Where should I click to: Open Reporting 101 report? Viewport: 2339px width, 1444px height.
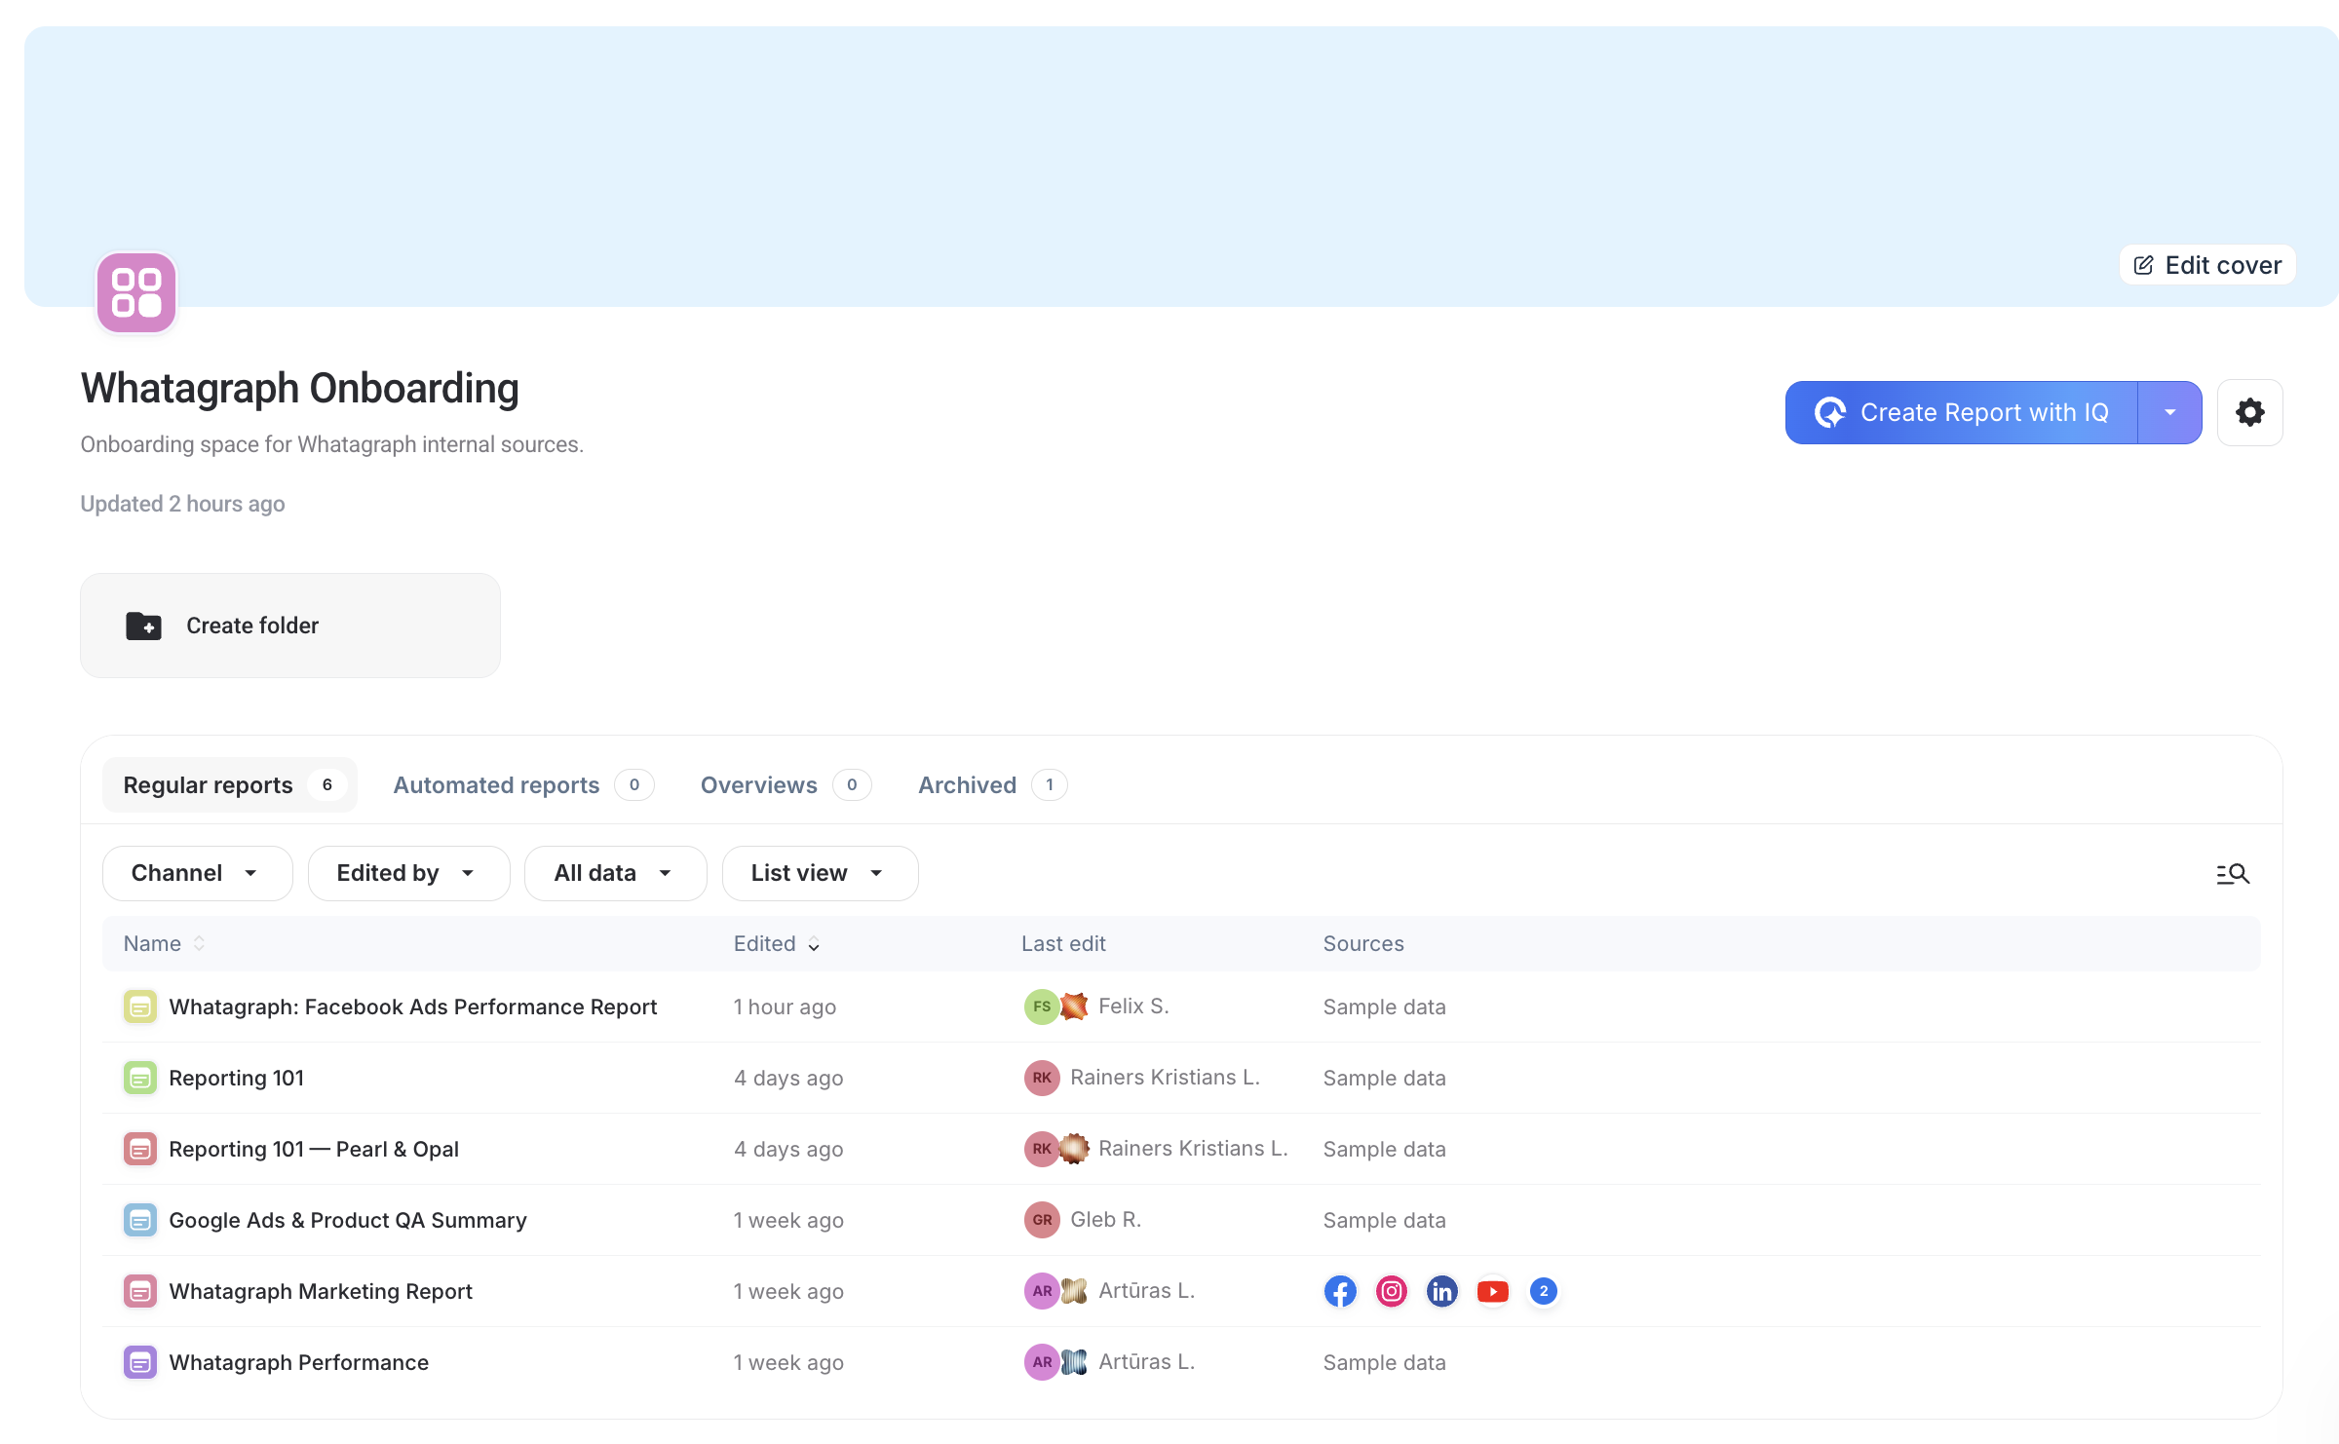tap(237, 1078)
